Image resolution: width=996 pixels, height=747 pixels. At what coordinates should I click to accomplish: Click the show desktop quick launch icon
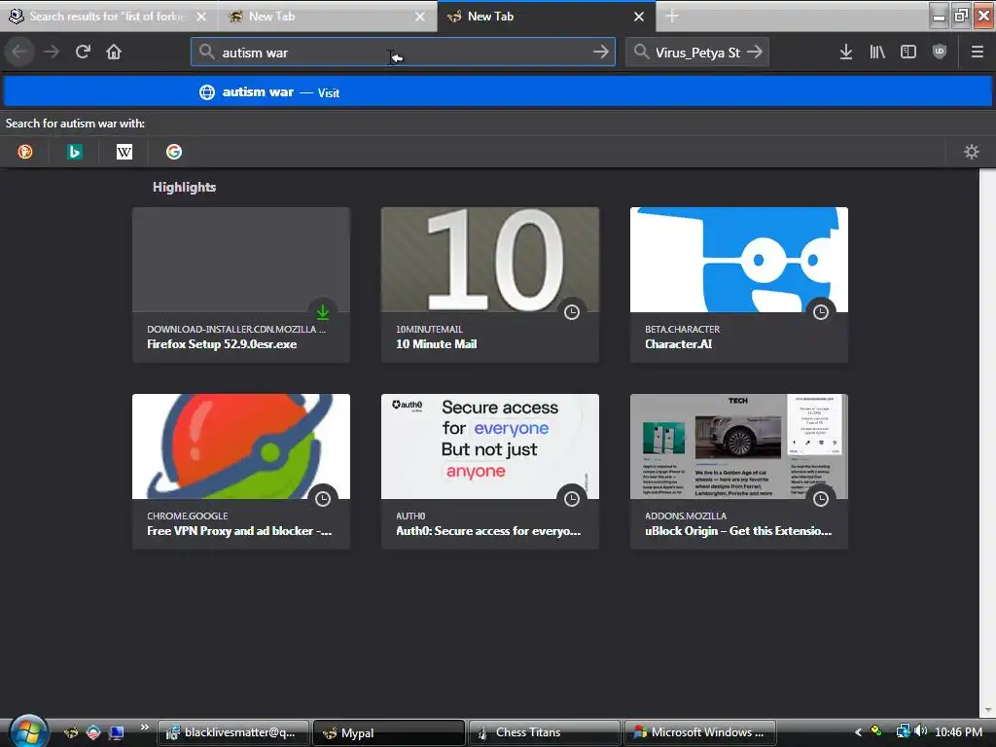(x=117, y=732)
